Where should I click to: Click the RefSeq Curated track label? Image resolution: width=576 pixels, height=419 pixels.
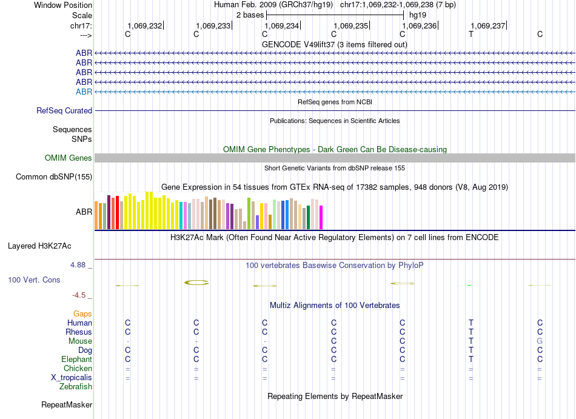[x=64, y=110]
